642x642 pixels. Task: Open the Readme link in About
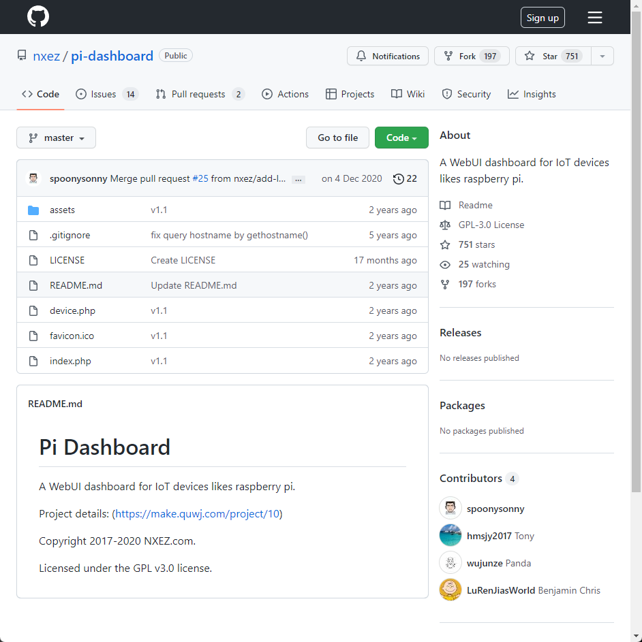coord(475,205)
